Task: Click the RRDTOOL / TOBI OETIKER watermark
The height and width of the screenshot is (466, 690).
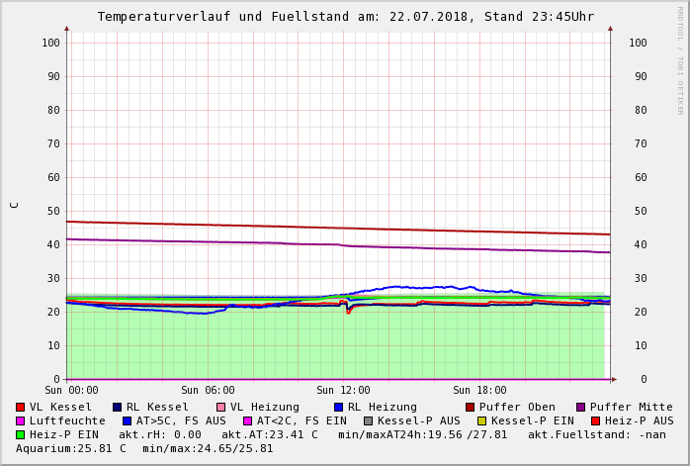Action: point(679,59)
